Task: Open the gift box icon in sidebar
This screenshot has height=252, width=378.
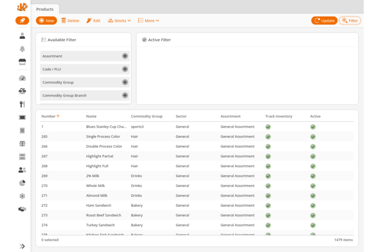Action: tap(22, 143)
